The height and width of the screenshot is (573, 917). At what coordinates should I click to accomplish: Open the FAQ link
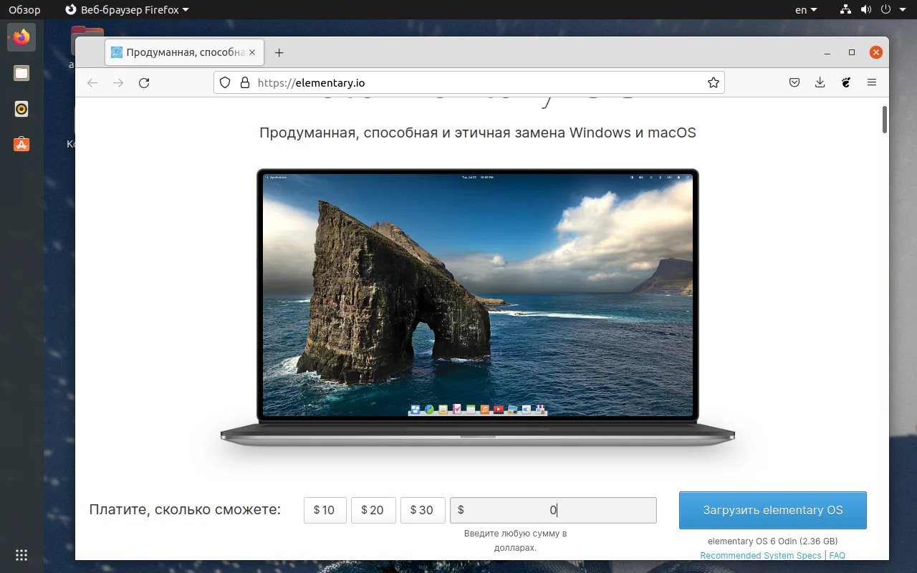click(837, 555)
